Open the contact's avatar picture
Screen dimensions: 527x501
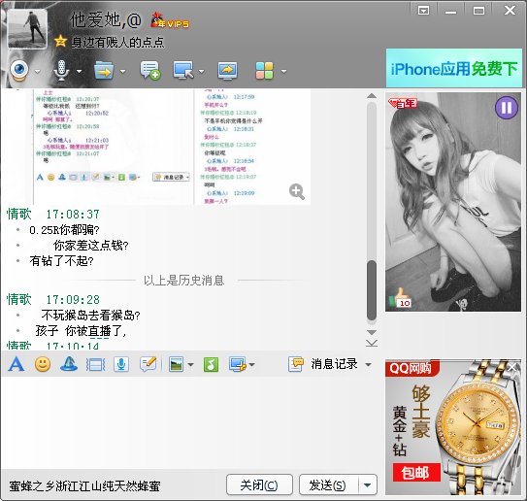[27, 29]
